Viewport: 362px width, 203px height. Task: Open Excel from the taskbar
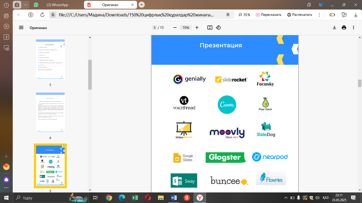click(135, 197)
